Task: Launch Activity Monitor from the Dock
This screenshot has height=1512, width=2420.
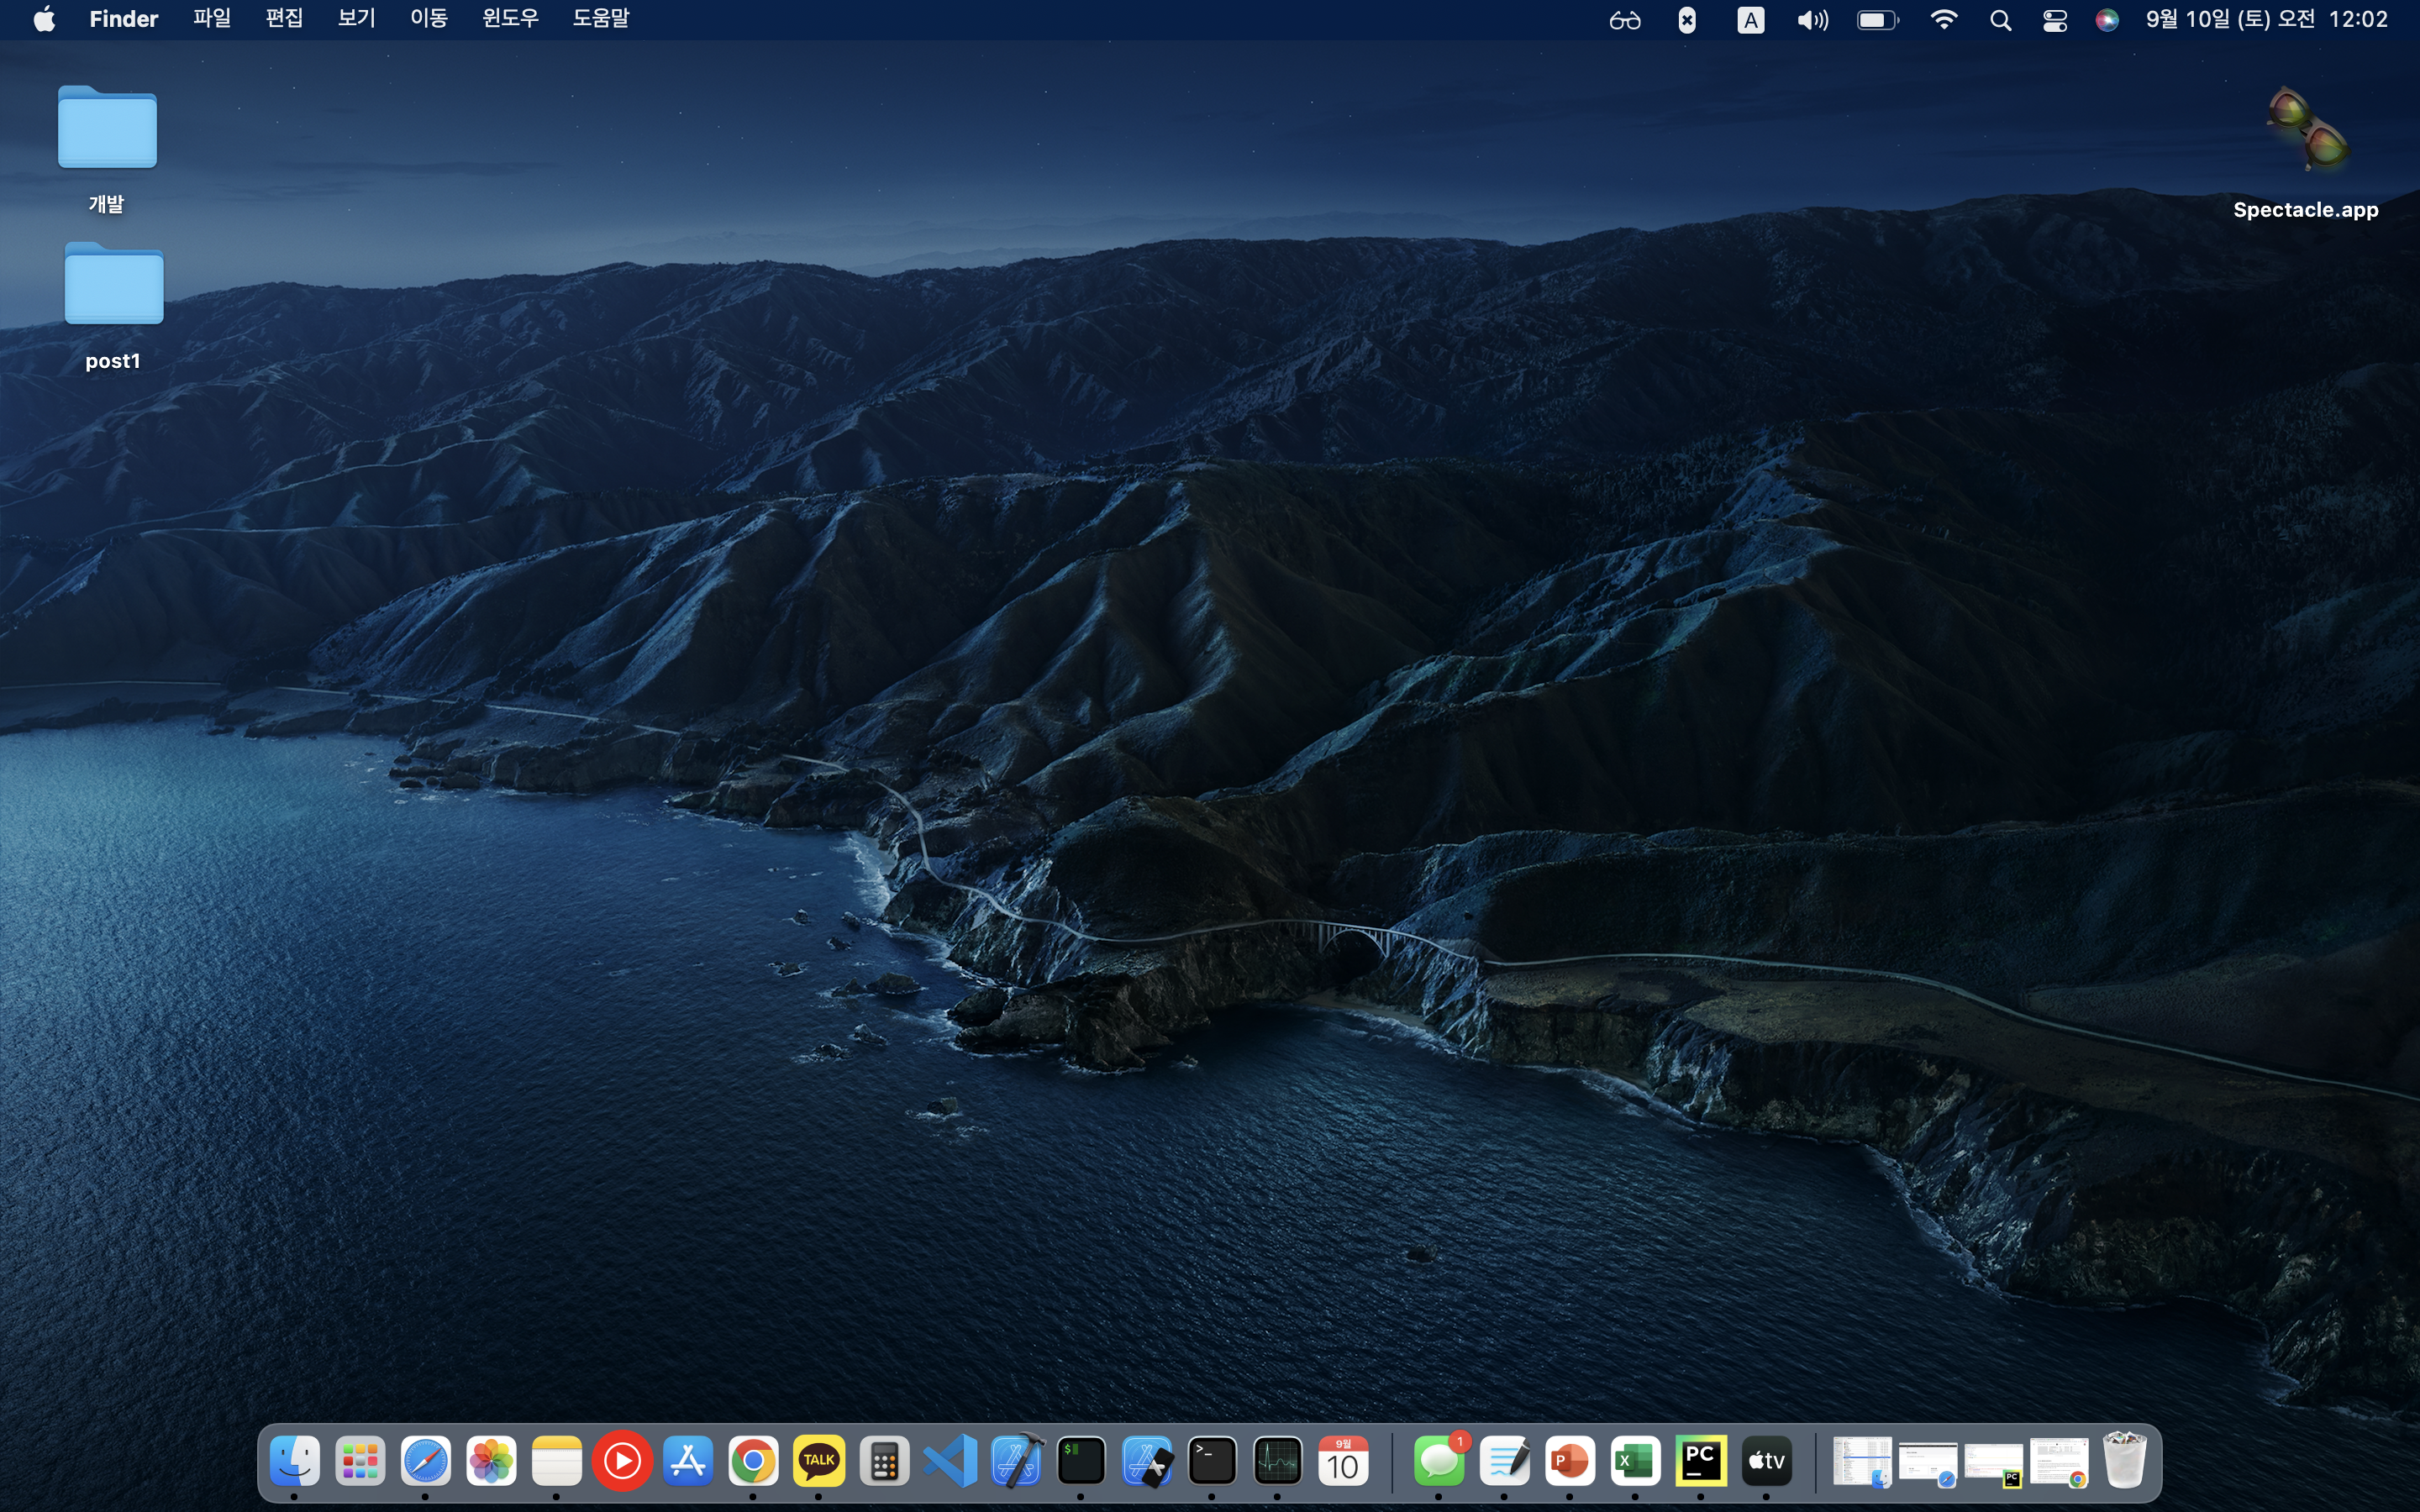Action: (1277, 1461)
